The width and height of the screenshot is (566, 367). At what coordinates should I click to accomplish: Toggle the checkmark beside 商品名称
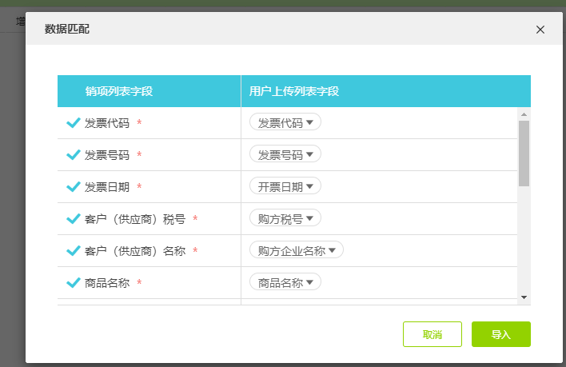pyautogui.click(x=74, y=282)
